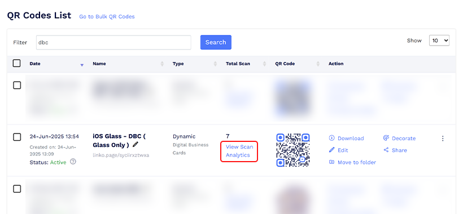Image resolution: width=463 pixels, height=214 pixels.
Task: Click the QR Codes List heading
Action: 39,15
